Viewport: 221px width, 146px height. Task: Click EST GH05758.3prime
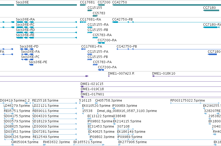(109, 101)
